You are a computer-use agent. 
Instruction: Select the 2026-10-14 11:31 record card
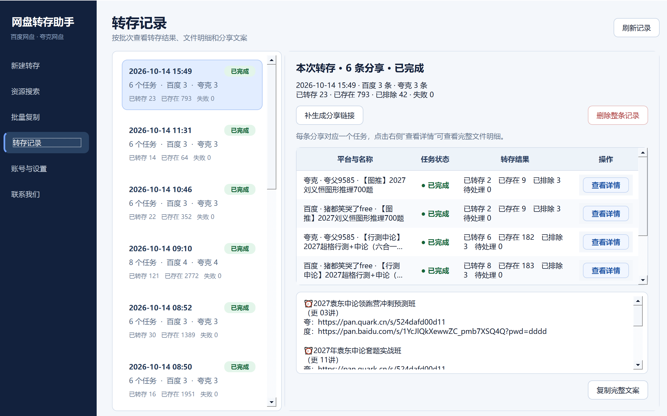(x=192, y=144)
